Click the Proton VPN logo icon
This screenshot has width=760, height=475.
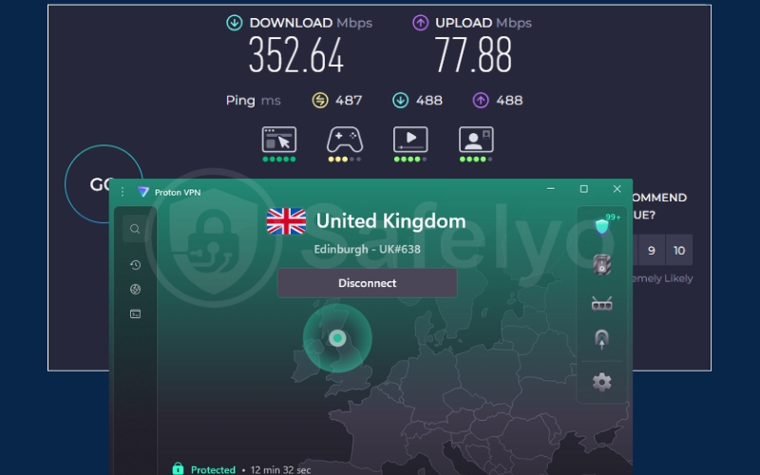[143, 192]
